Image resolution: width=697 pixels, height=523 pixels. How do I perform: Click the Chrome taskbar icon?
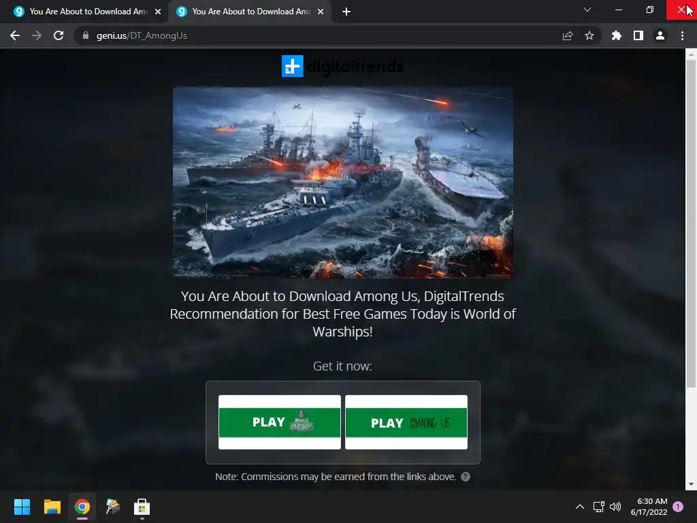(x=82, y=507)
